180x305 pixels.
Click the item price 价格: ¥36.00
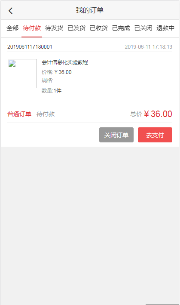pyautogui.click(x=57, y=72)
